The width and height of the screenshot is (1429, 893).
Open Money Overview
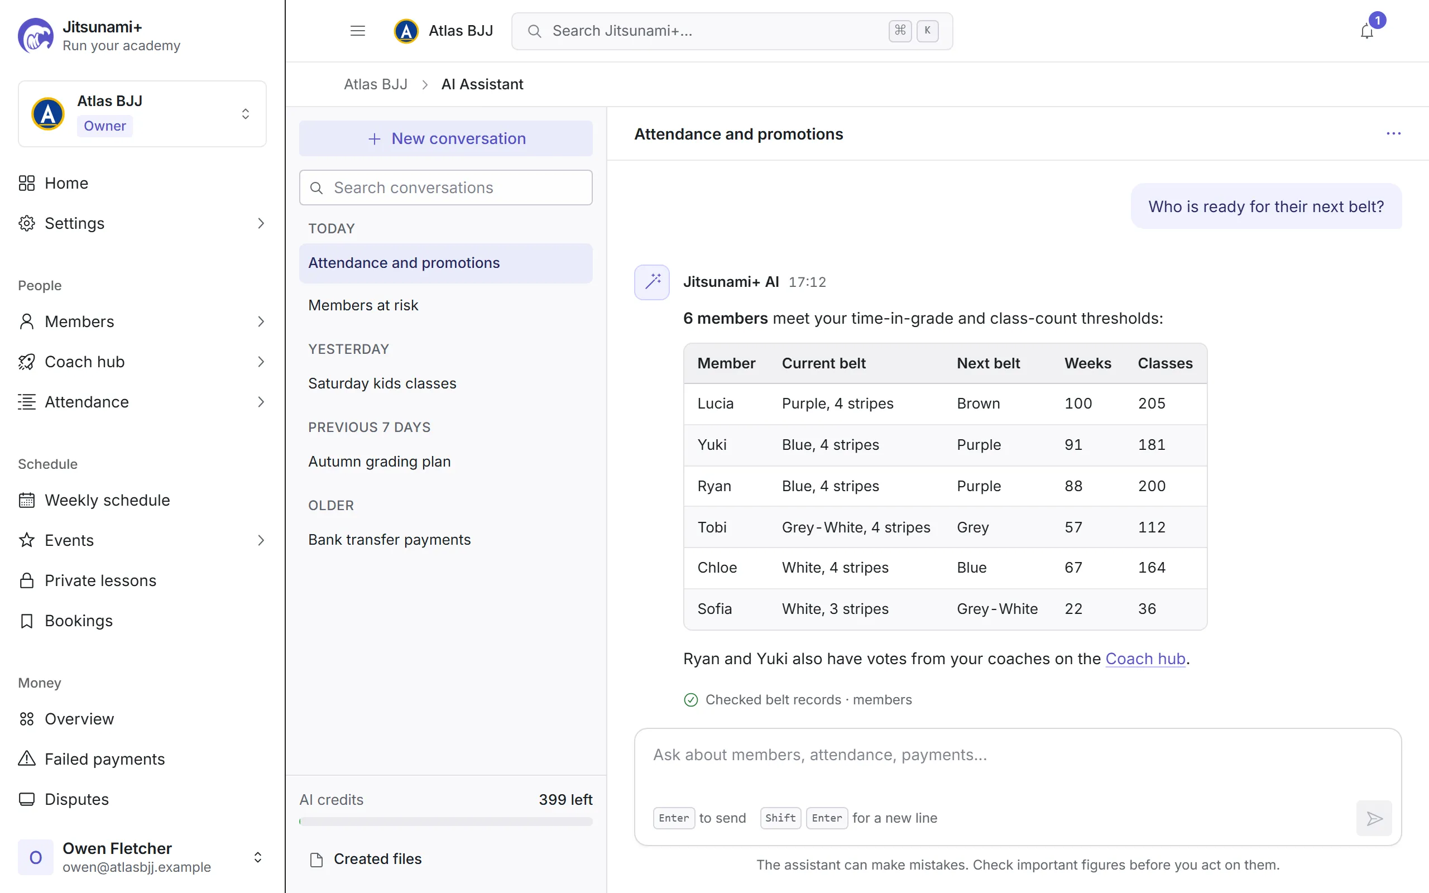tap(142, 719)
